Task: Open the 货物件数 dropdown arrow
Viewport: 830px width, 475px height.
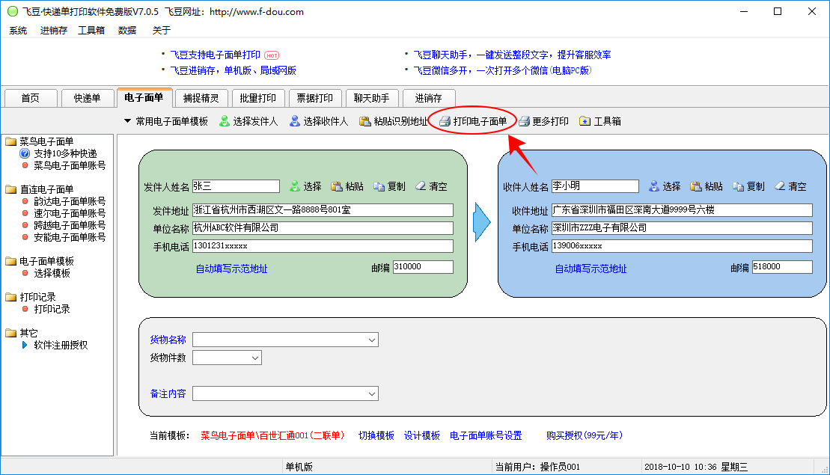Action: coord(255,358)
